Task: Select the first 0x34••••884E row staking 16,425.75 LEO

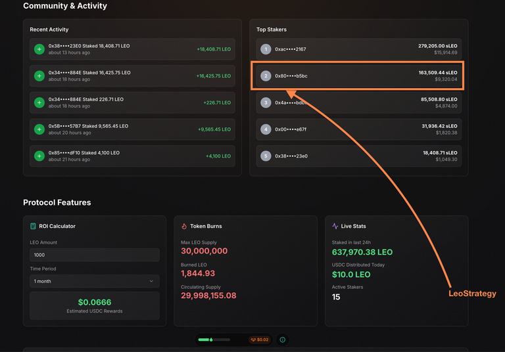Action: pos(132,76)
